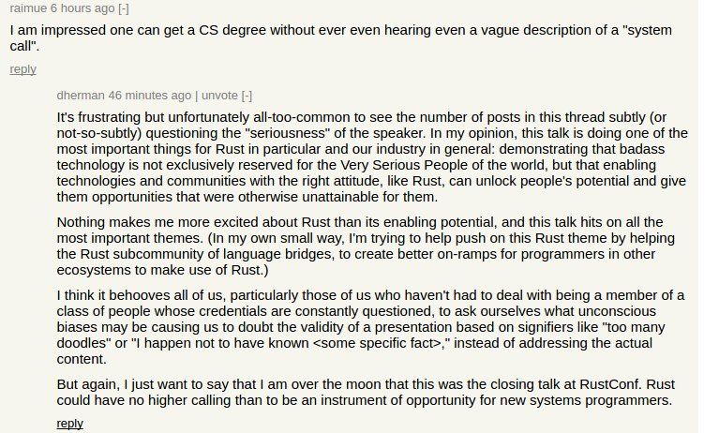
Task: Reply to raimue's comment
Action: click(x=22, y=68)
